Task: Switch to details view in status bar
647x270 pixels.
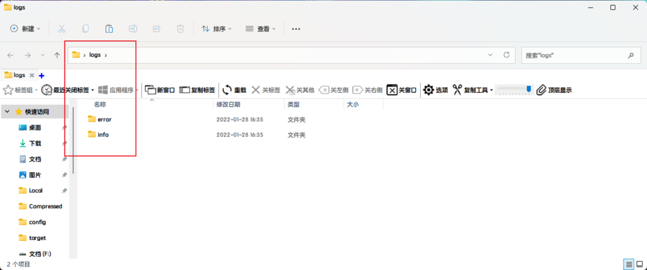Action: tap(629, 264)
